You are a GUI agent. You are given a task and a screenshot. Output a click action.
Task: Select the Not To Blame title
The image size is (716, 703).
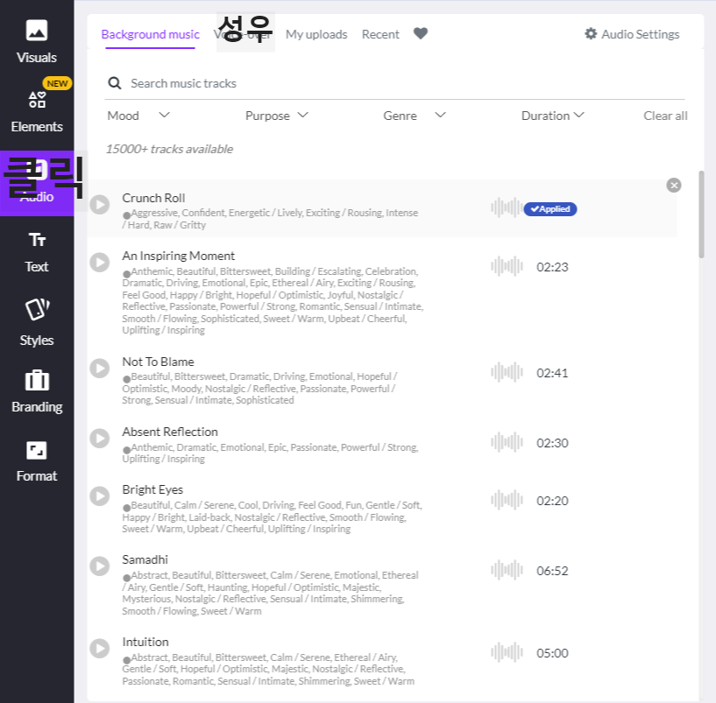point(158,362)
